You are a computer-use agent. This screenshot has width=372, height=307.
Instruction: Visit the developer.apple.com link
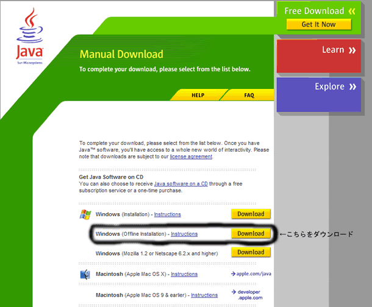(x=251, y=295)
